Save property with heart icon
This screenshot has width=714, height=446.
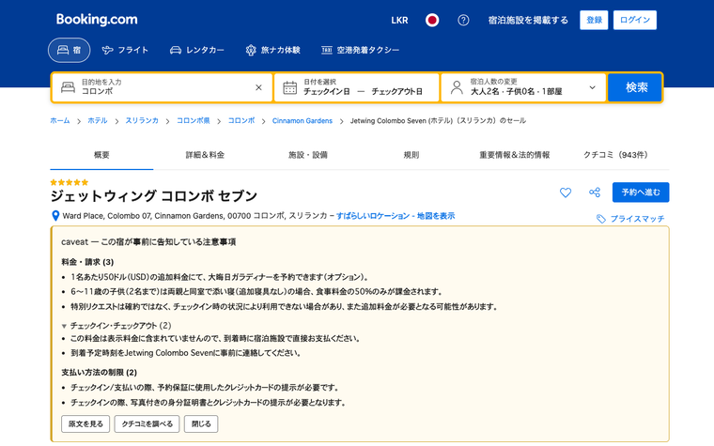[x=566, y=192]
